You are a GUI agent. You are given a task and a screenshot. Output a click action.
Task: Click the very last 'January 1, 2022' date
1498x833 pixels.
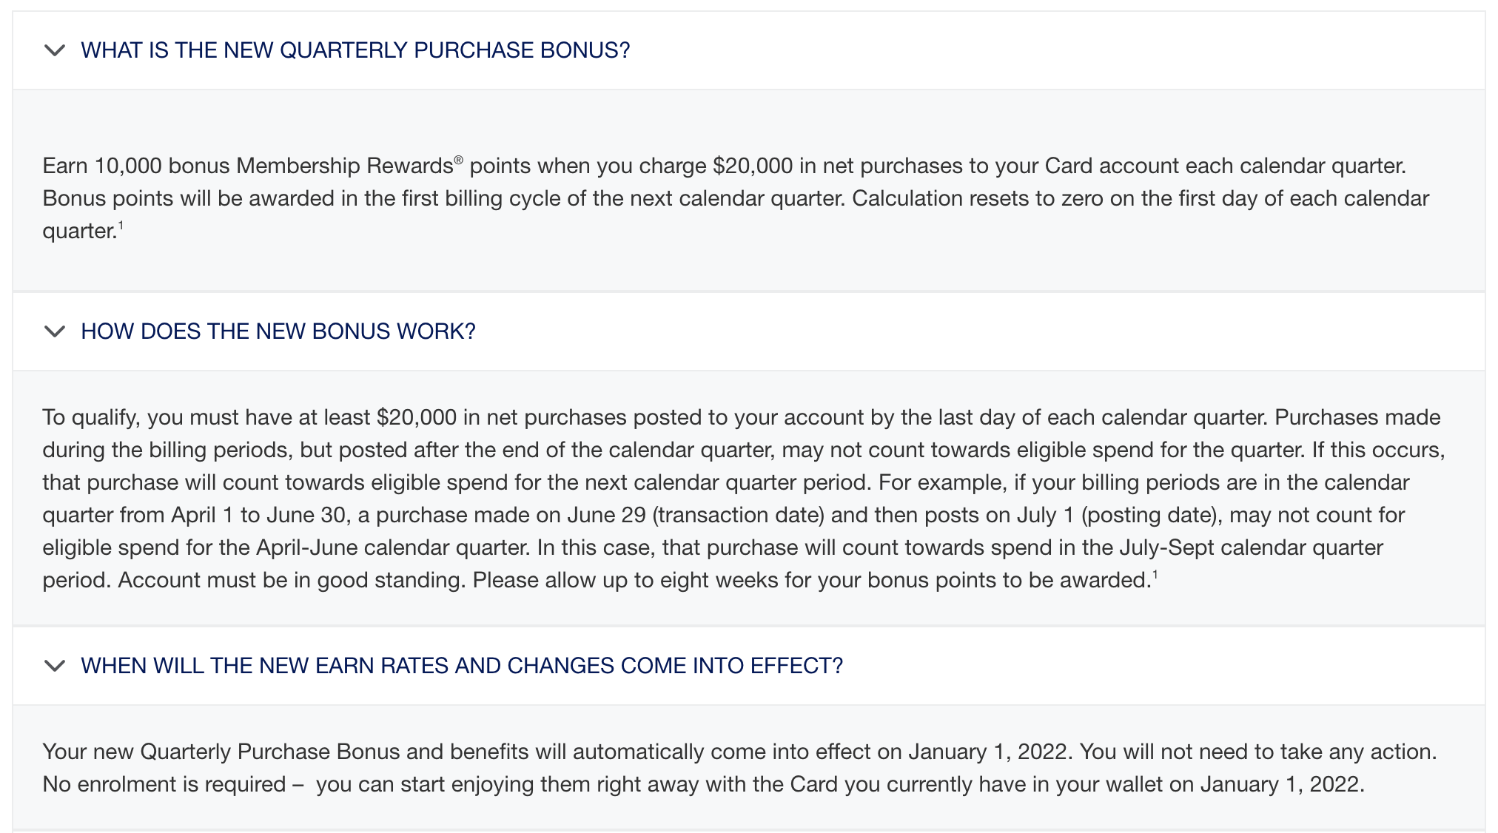click(x=1281, y=784)
